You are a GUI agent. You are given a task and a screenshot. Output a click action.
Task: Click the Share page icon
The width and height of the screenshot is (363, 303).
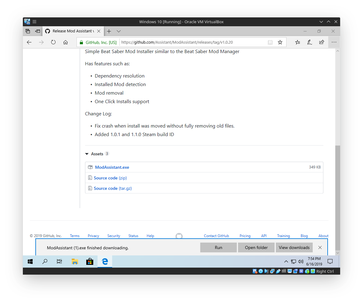322,42
